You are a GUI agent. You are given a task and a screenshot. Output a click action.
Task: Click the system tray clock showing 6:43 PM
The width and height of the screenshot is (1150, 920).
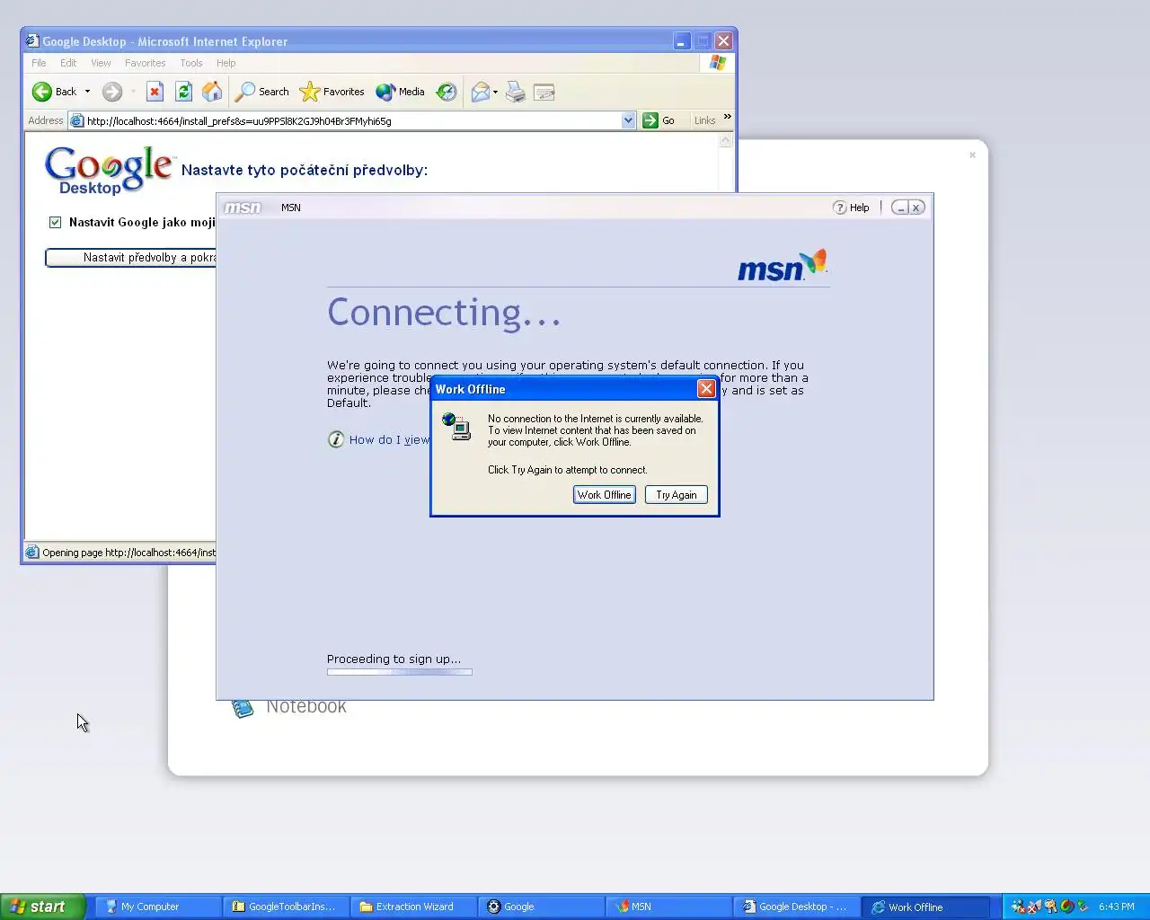pyautogui.click(x=1116, y=907)
